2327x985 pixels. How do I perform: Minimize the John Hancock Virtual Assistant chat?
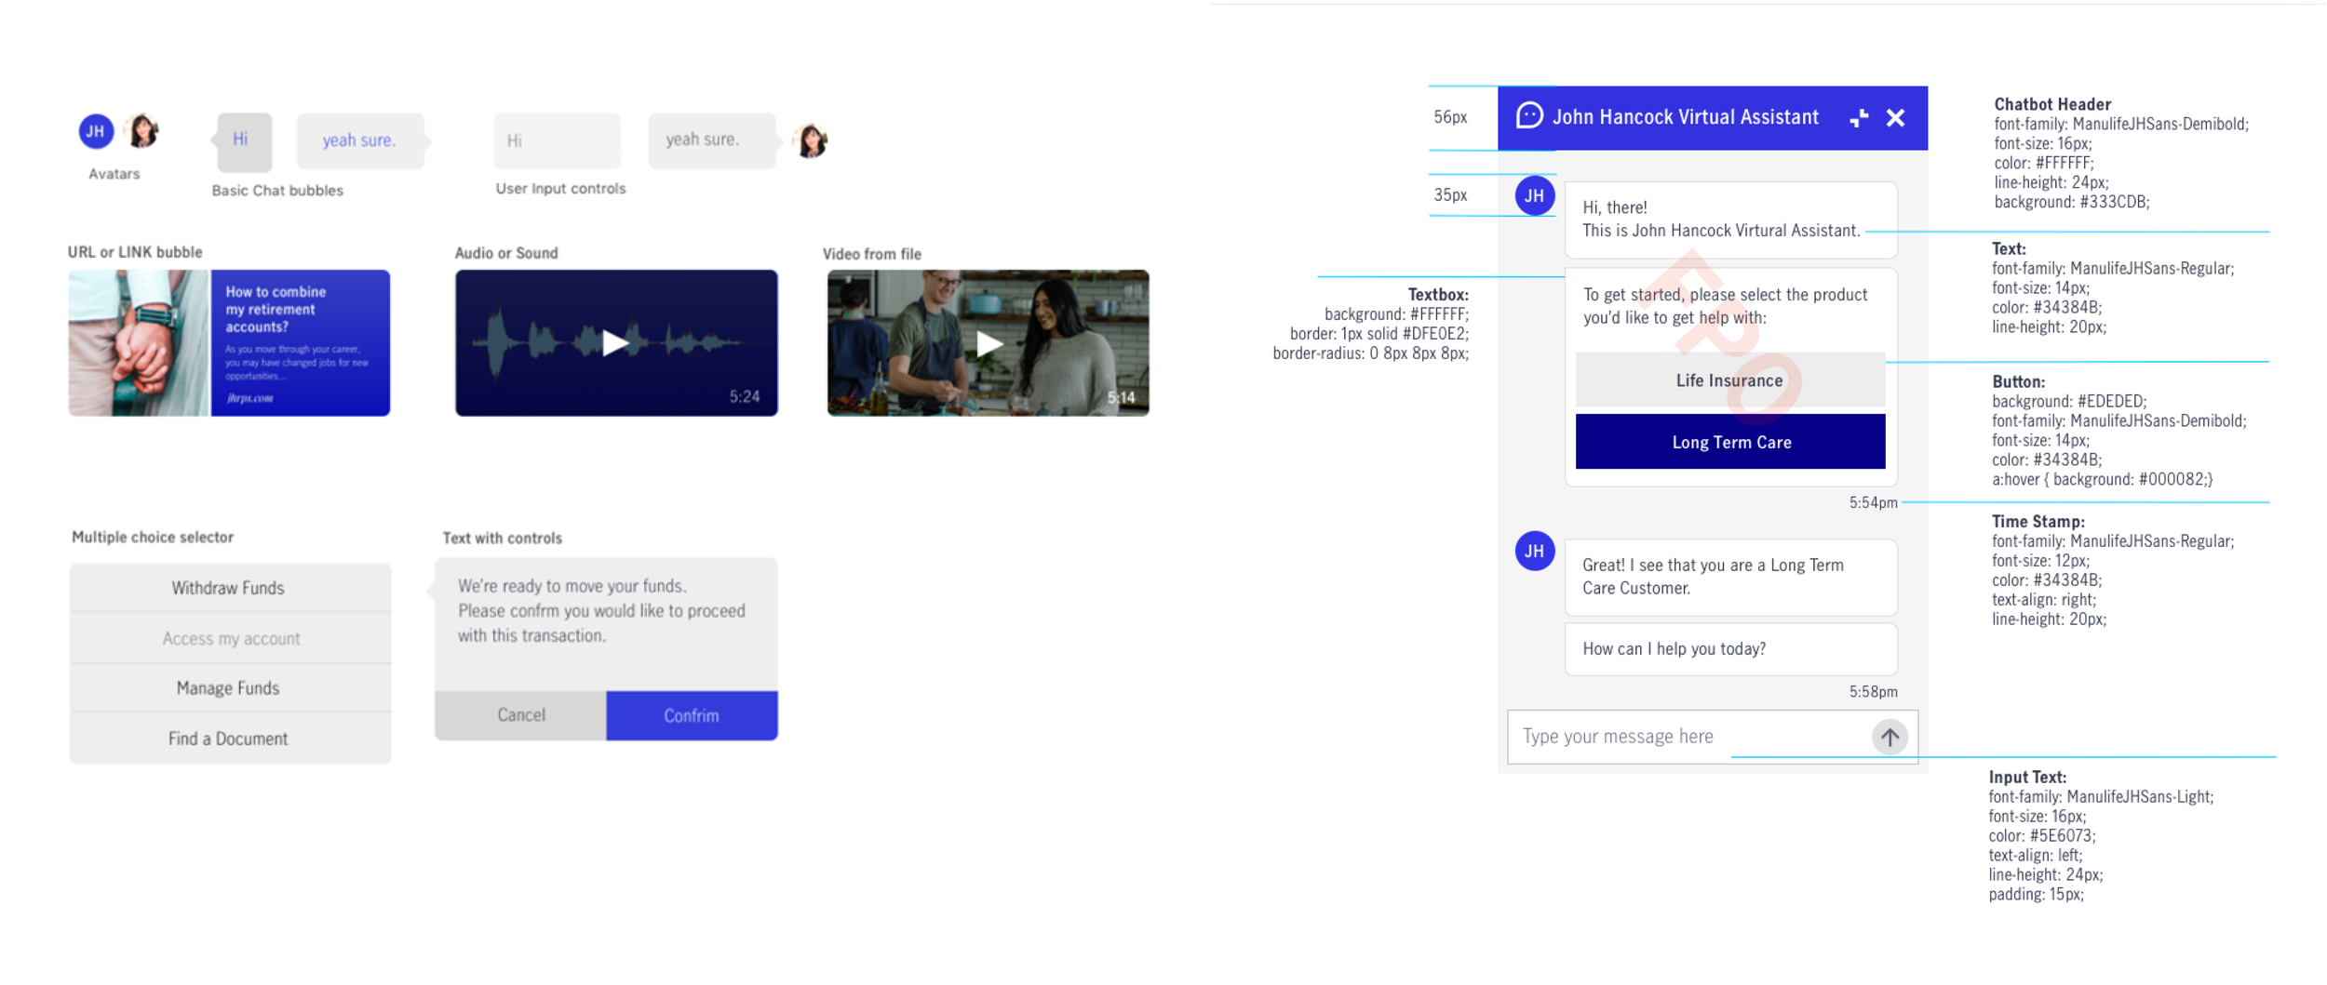coord(1858,118)
